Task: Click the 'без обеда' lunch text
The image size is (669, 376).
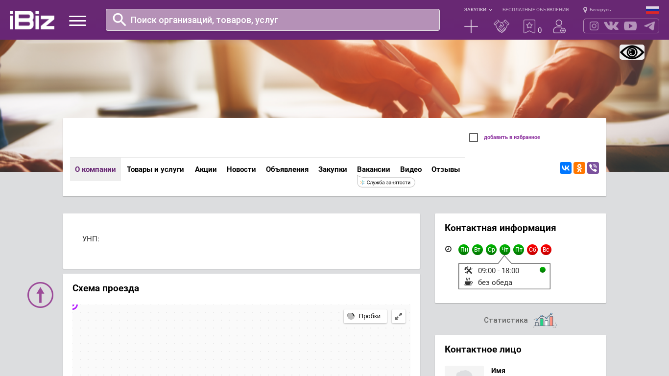Action: [x=495, y=282]
